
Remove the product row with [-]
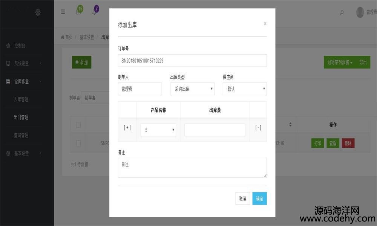coord(258,128)
